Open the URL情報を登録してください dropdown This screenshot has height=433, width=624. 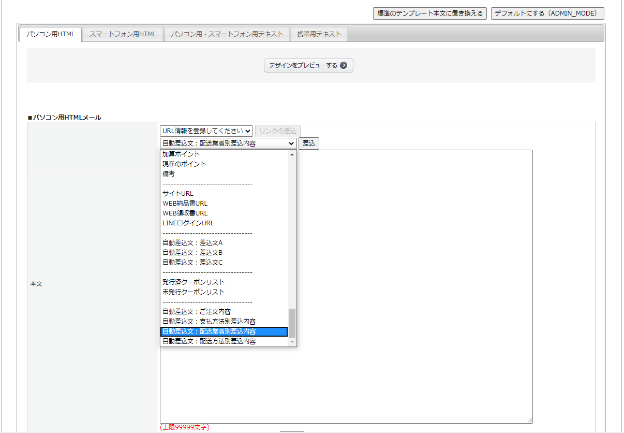coord(206,131)
